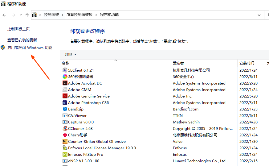
Task: Click publisher Huawei Technologies Co., Ltd.
Action: click(x=200, y=161)
